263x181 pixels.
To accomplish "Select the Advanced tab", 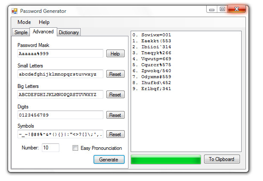I will click(43, 32).
